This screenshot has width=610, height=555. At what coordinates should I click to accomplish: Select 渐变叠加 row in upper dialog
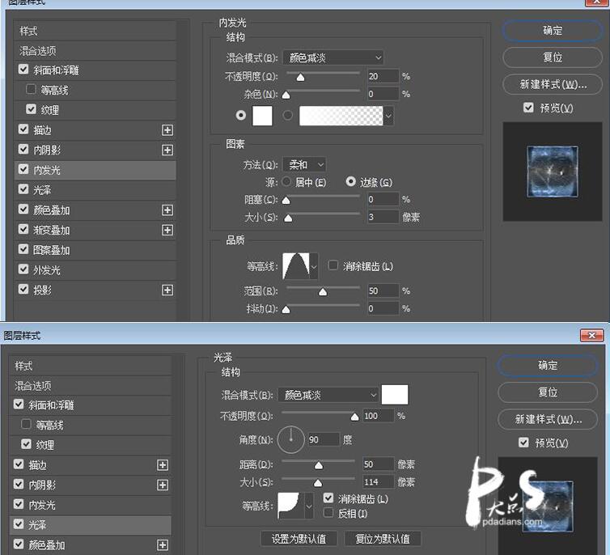coord(95,231)
